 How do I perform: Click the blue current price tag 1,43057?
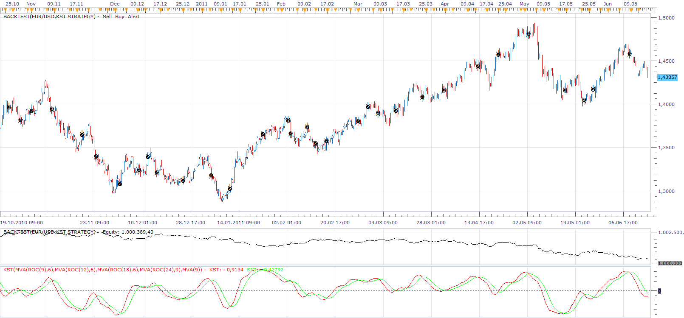[x=667, y=77]
